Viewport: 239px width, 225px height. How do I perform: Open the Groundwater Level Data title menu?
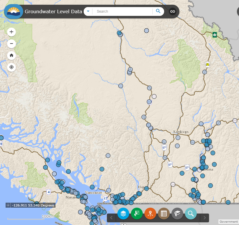53,11
